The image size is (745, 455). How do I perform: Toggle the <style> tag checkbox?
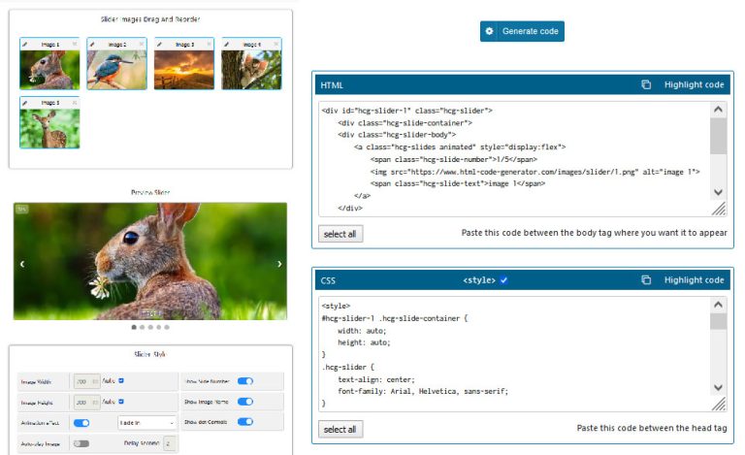coord(504,280)
